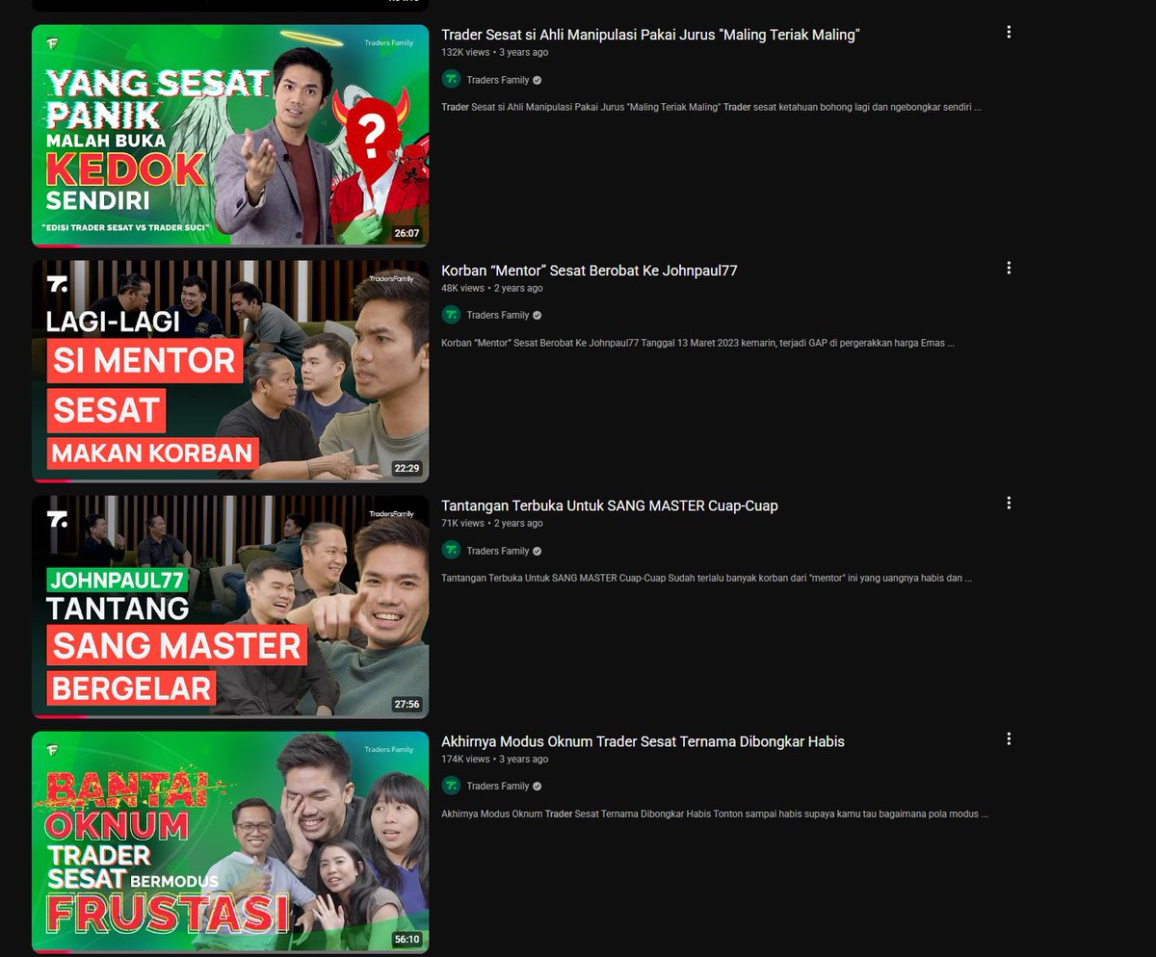
Task: Click Traders Family channel name under 48K views video
Action: tap(498, 315)
